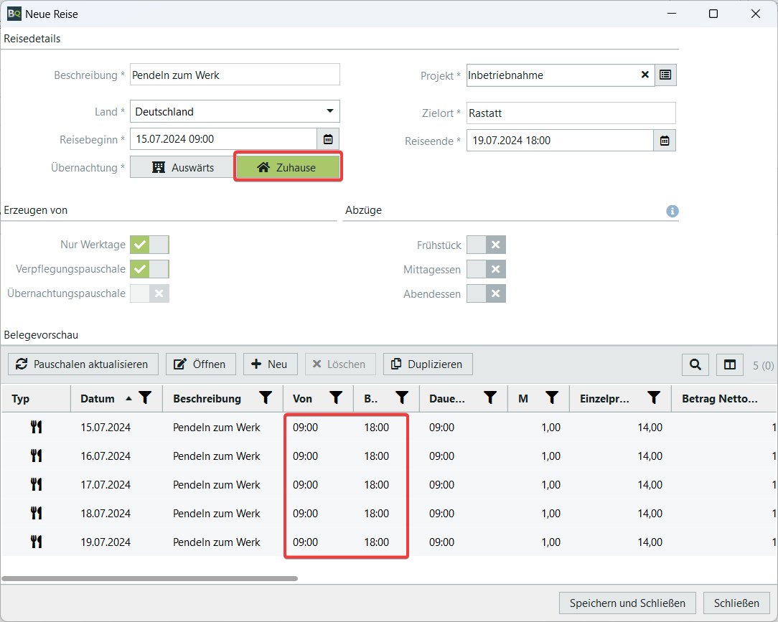Viewport: 778px width, 622px height.
Task: Click the horizontal scrollbar under the table
Action: (x=149, y=578)
